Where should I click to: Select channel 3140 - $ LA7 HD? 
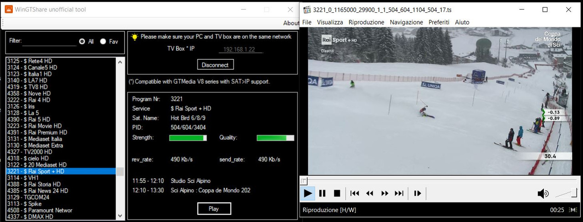click(61, 80)
